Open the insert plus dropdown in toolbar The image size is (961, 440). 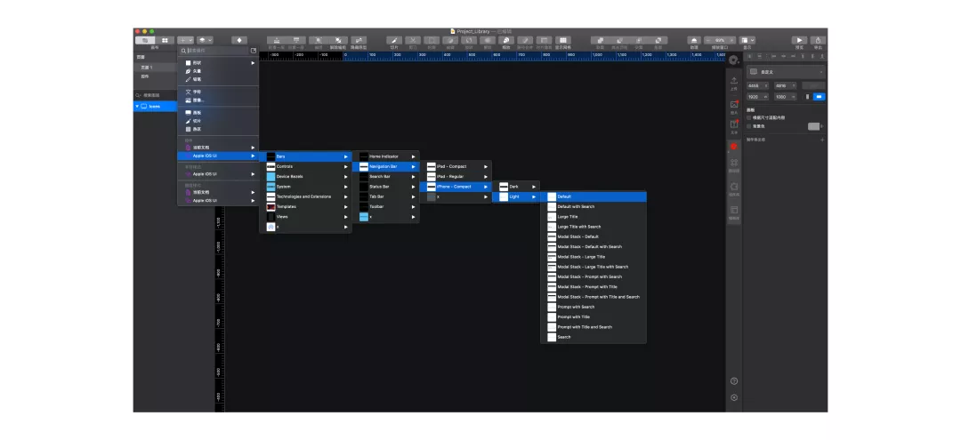[x=185, y=40]
